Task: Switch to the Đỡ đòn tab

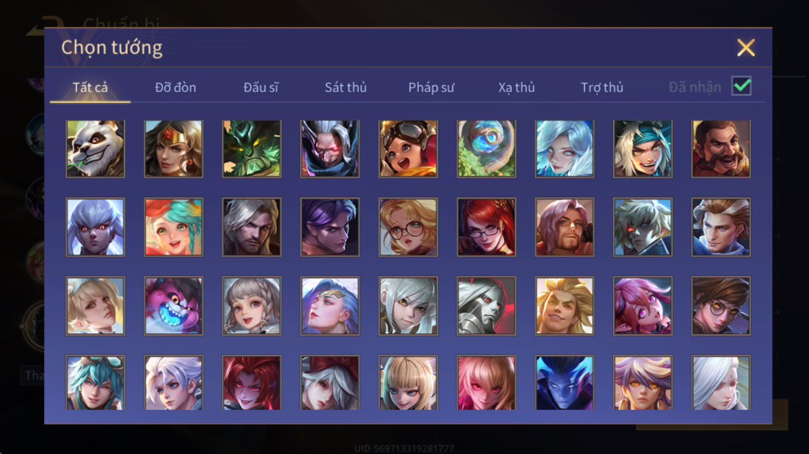Action: pyautogui.click(x=175, y=87)
